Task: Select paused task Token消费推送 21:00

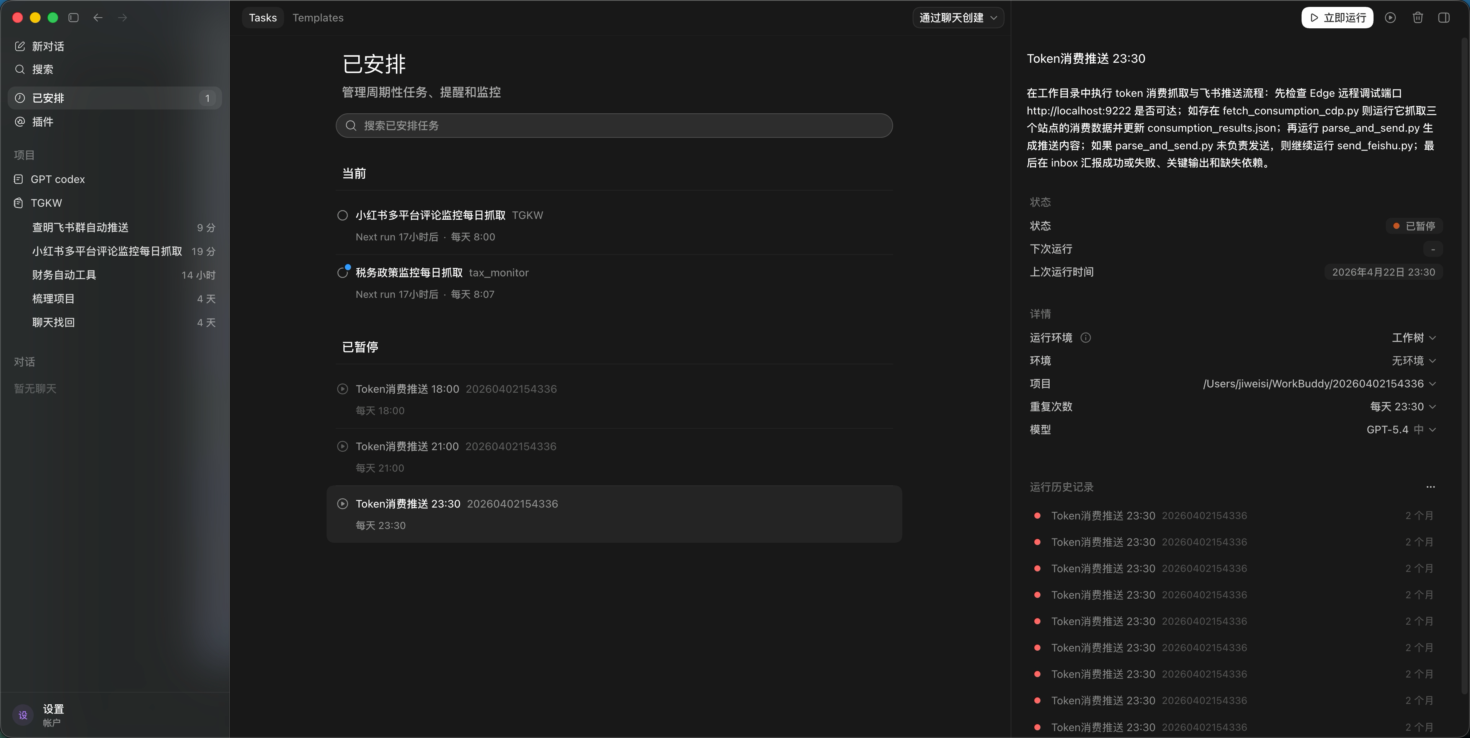Action: tap(614, 457)
